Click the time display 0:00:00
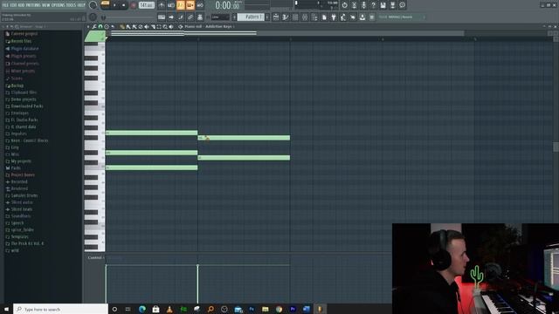Image resolution: width=559 pixels, height=314 pixels. click(227, 5)
